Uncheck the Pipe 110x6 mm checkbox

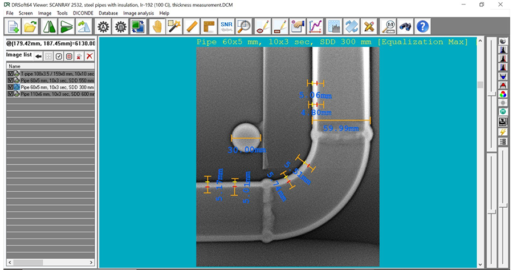coord(10,94)
